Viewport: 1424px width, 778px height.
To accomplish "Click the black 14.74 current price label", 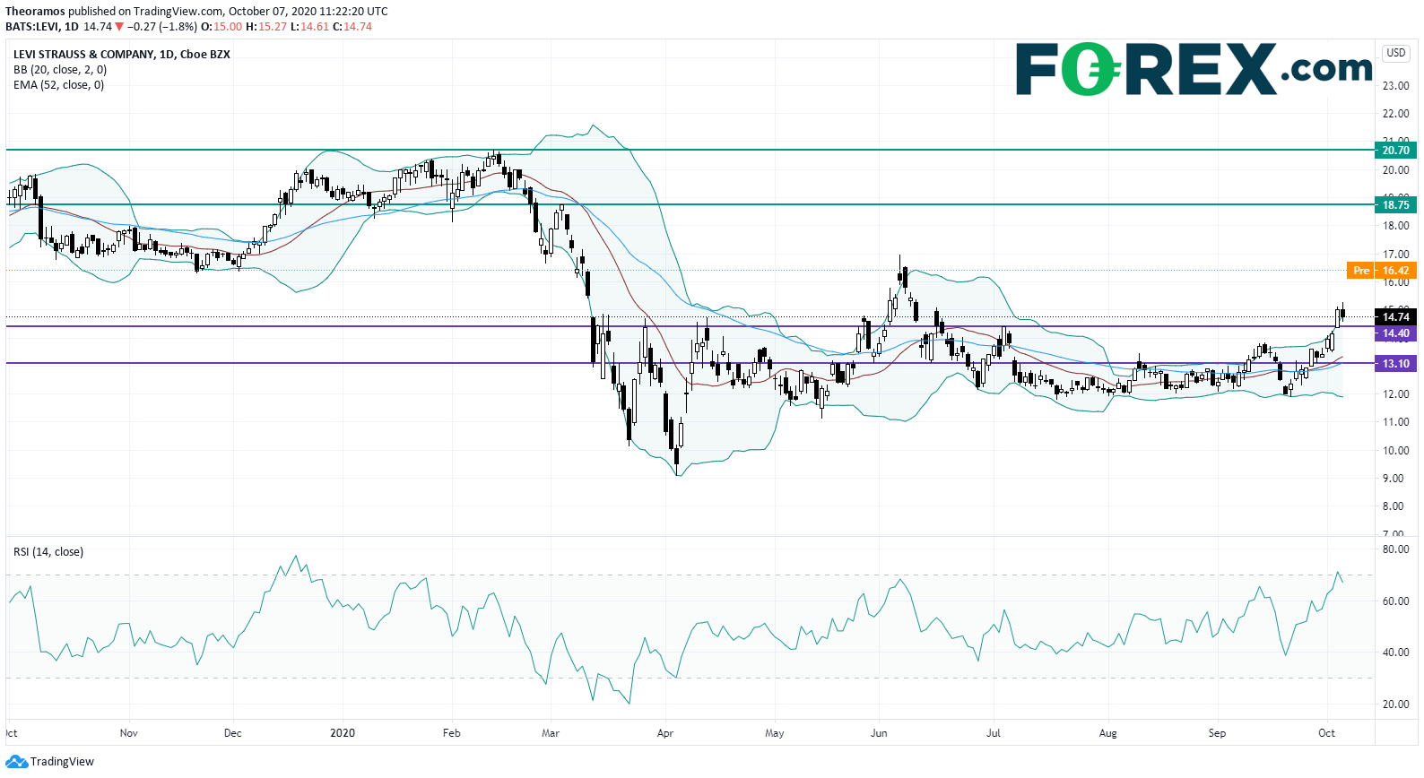I will click(1395, 316).
